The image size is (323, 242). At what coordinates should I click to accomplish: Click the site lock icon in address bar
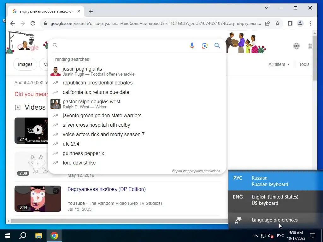[45, 23]
